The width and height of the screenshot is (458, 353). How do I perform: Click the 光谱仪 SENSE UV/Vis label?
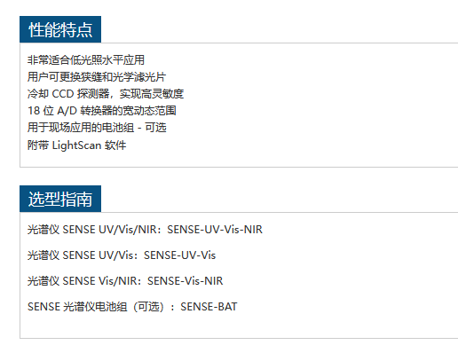pyautogui.click(x=80, y=255)
